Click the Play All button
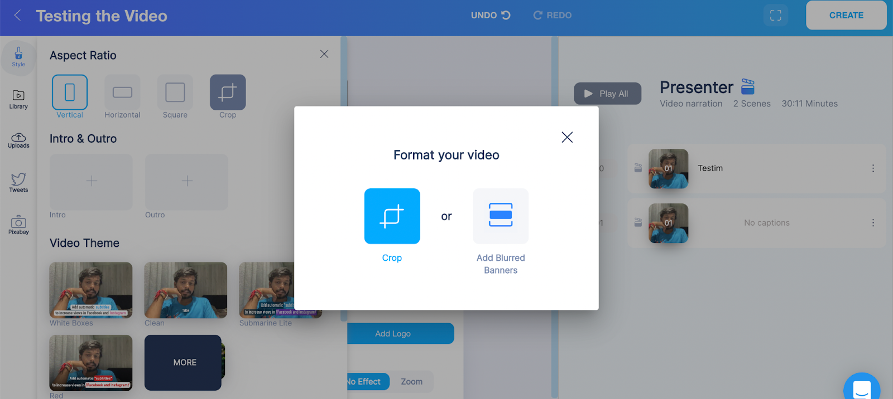This screenshot has width=893, height=399. [607, 94]
